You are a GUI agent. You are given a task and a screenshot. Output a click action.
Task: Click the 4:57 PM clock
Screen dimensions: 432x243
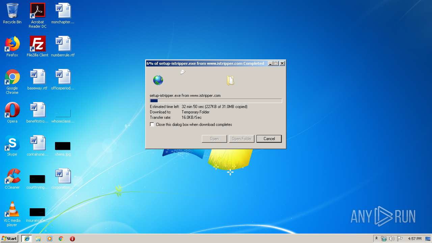pyautogui.click(x=414, y=239)
